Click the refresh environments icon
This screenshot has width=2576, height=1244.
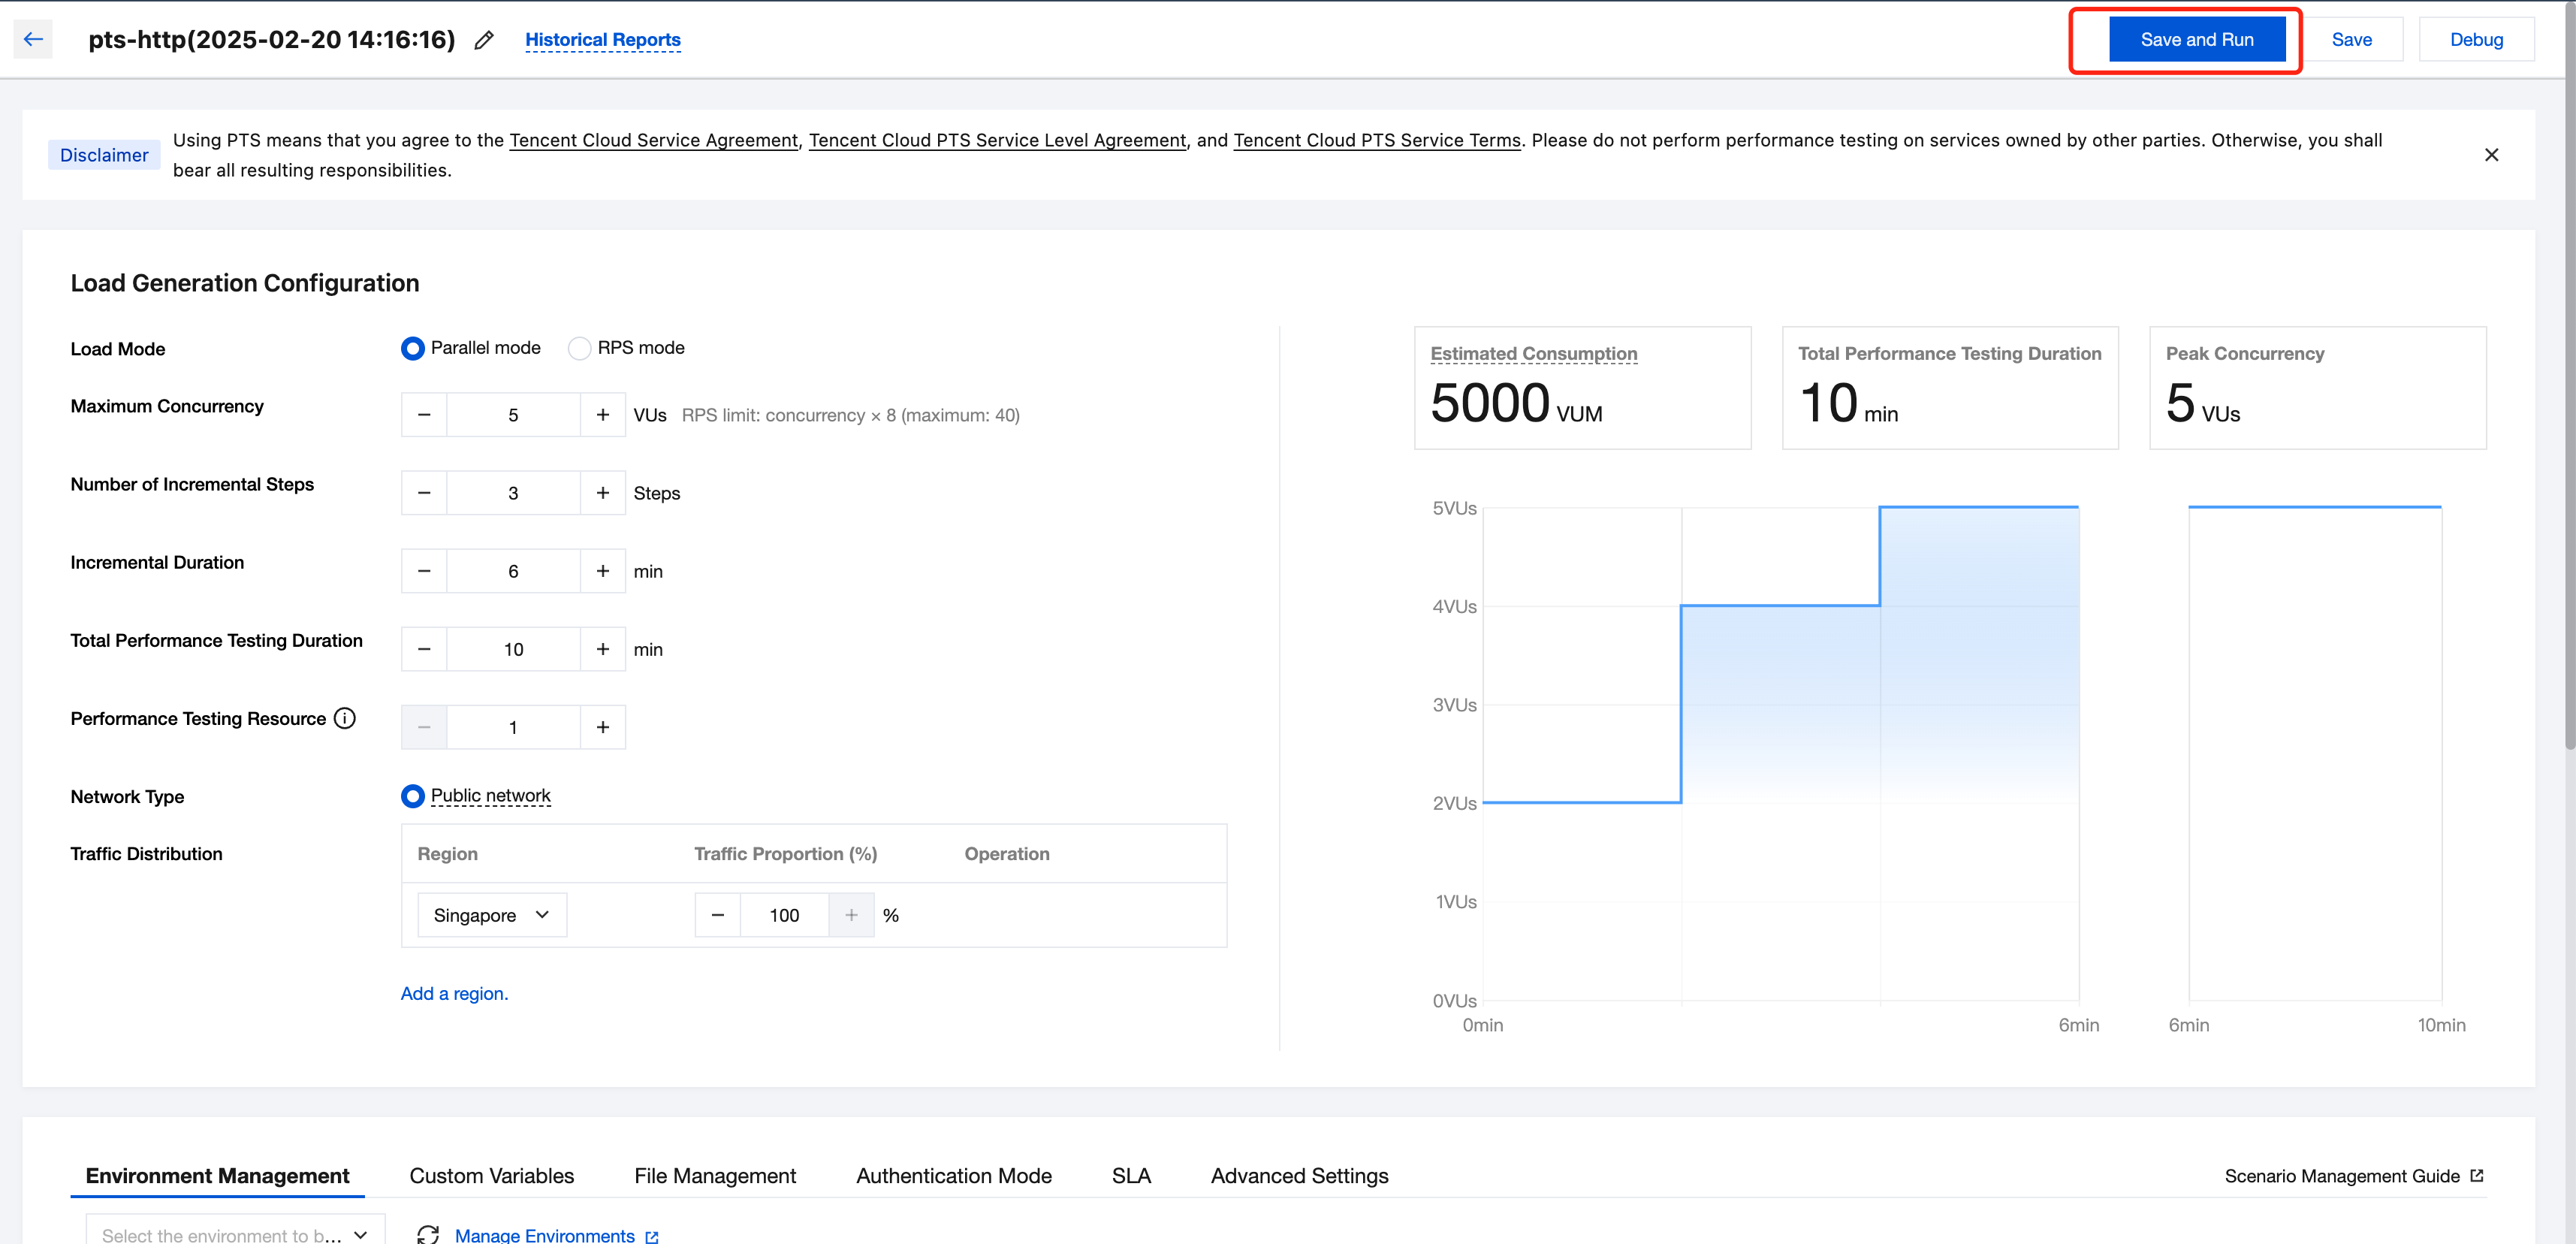pyautogui.click(x=428, y=1234)
